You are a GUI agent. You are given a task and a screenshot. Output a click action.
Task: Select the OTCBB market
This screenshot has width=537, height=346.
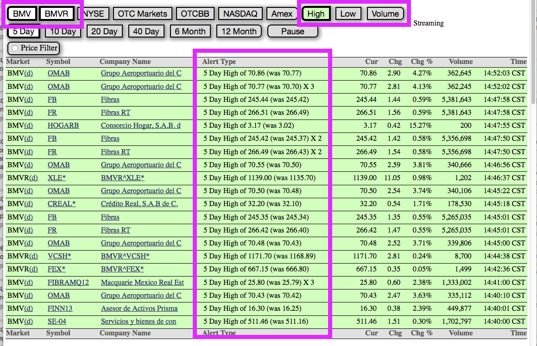(195, 13)
